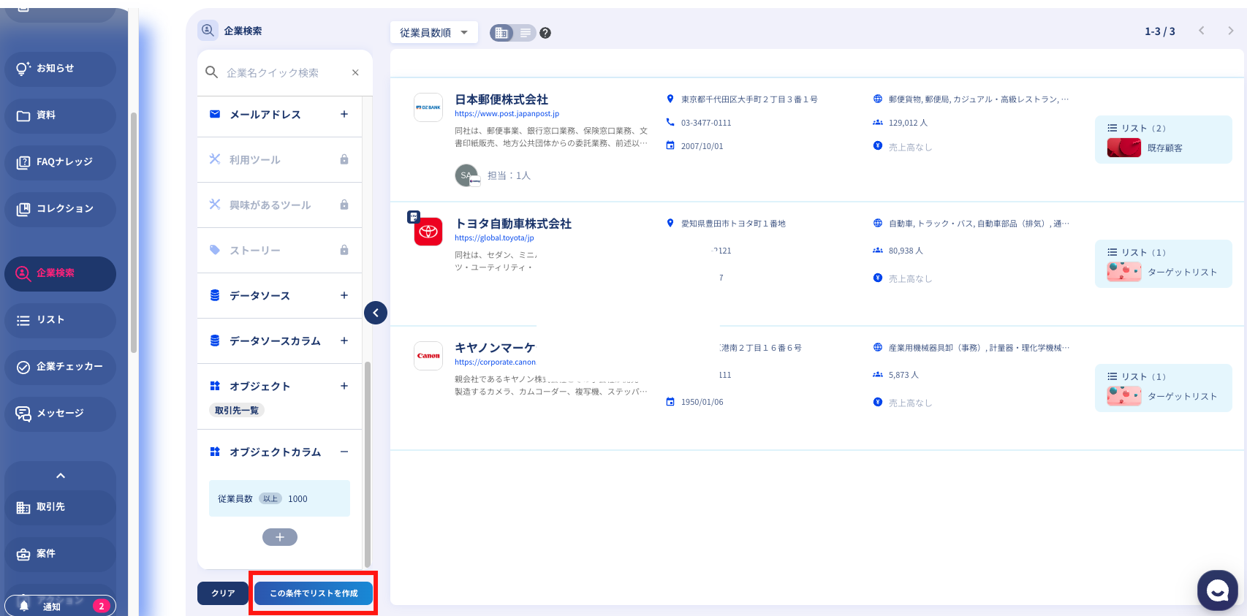Click the locked 利用ツール filter
This screenshot has width=1247, height=616.
pos(280,160)
